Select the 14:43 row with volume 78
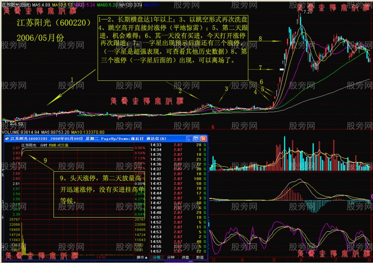The image size is (373, 263). tap(178, 189)
